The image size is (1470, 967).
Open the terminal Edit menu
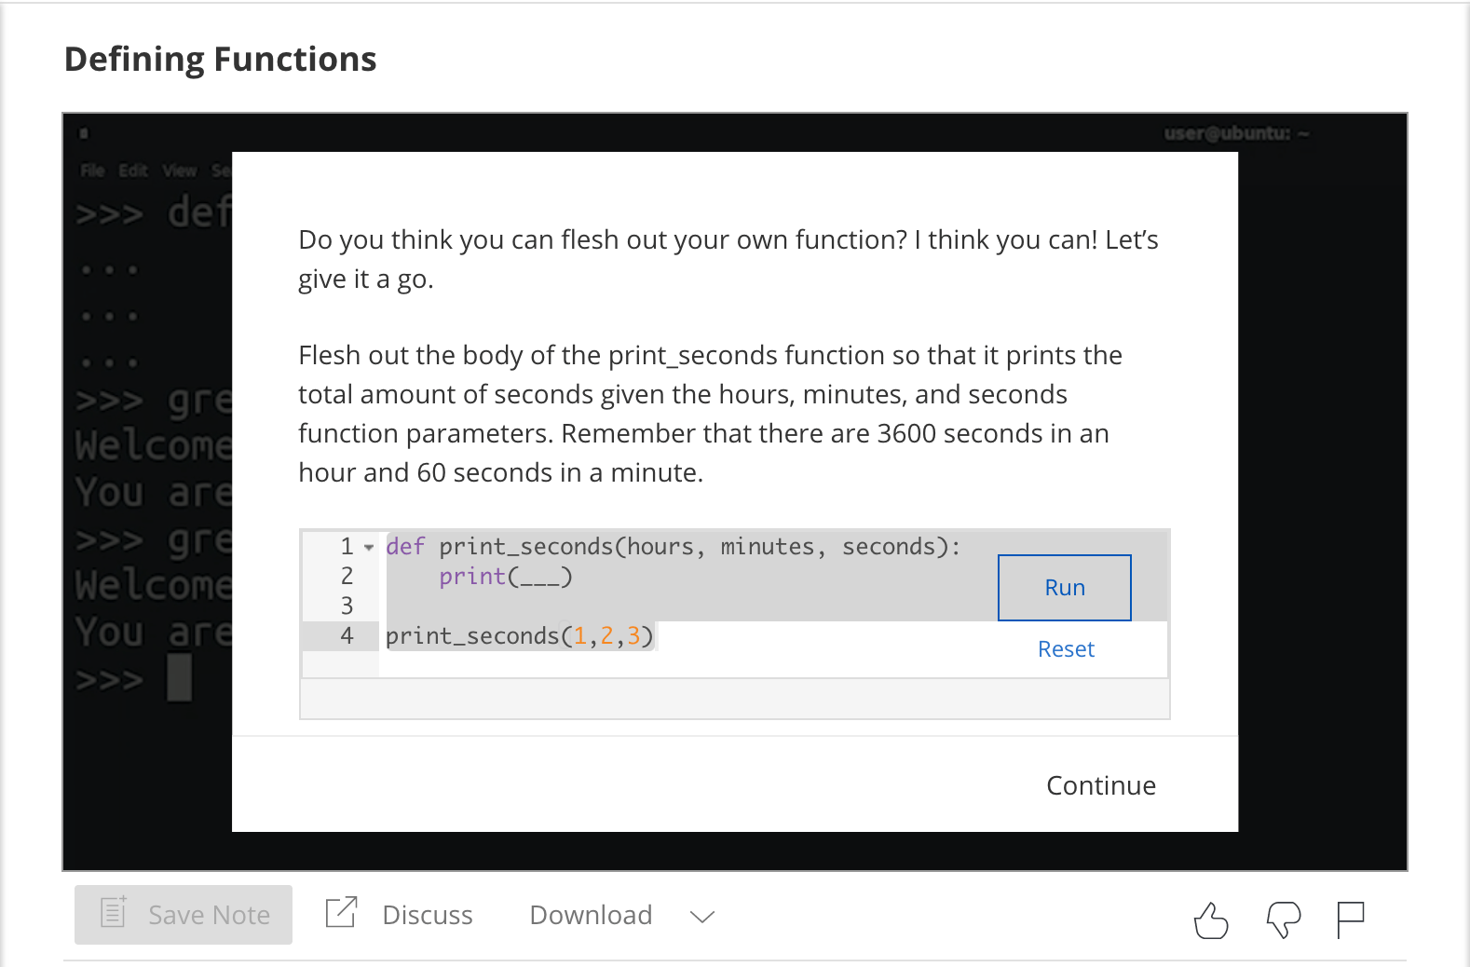tap(133, 170)
